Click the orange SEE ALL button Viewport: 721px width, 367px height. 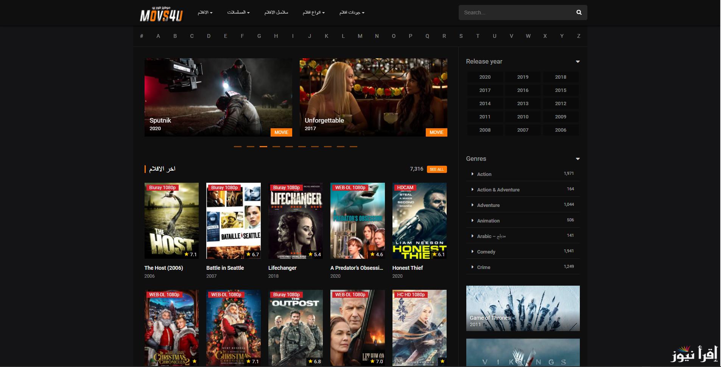(x=437, y=169)
